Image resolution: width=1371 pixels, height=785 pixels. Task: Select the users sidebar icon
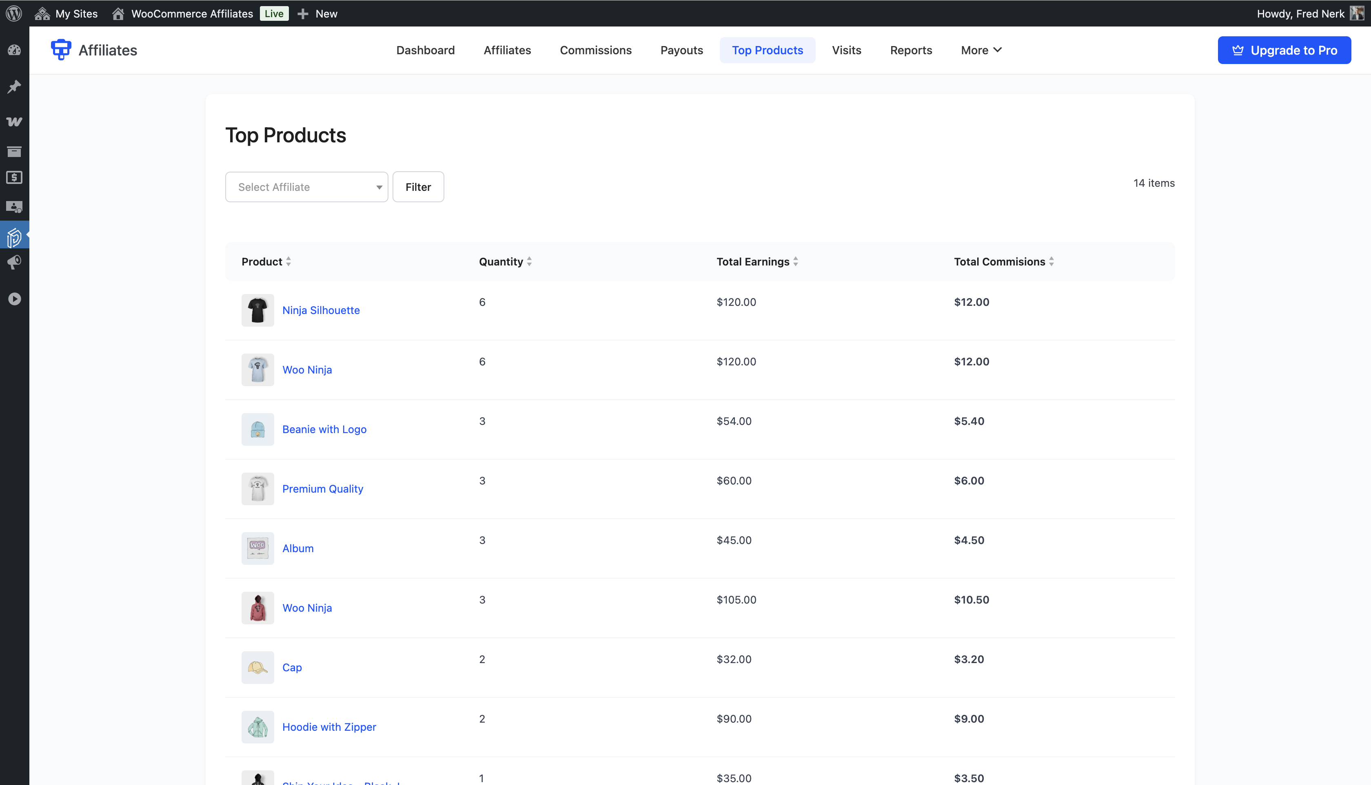click(14, 206)
